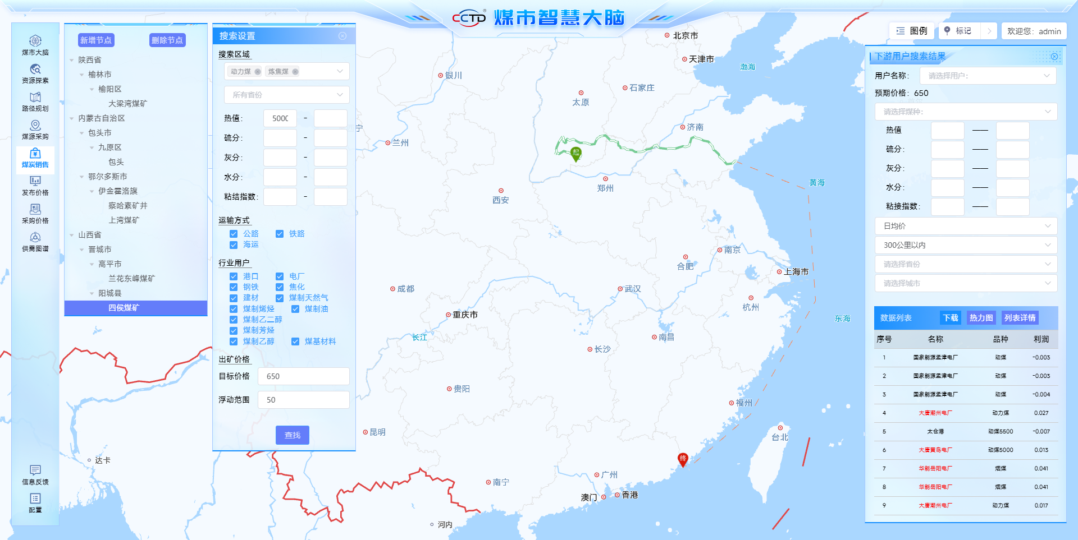Open the 所有省份 dropdown
The image size is (1078, 540).
pyautogui.click(x=286, y=95)
